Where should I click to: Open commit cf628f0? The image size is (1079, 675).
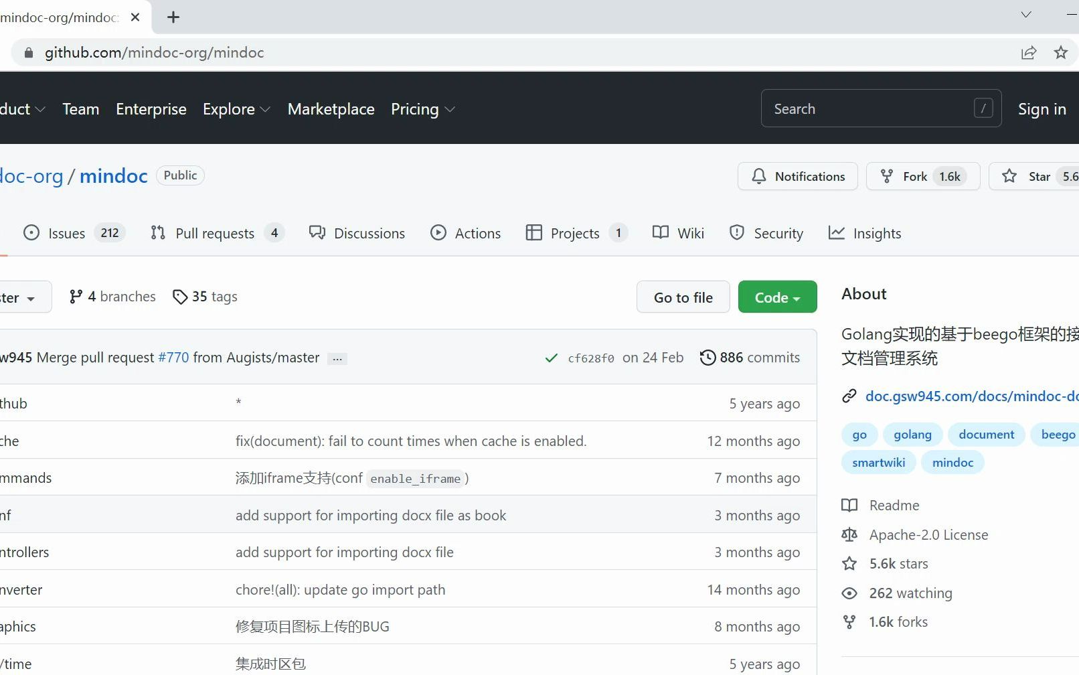pyautogui.click(x=591, y=358)
